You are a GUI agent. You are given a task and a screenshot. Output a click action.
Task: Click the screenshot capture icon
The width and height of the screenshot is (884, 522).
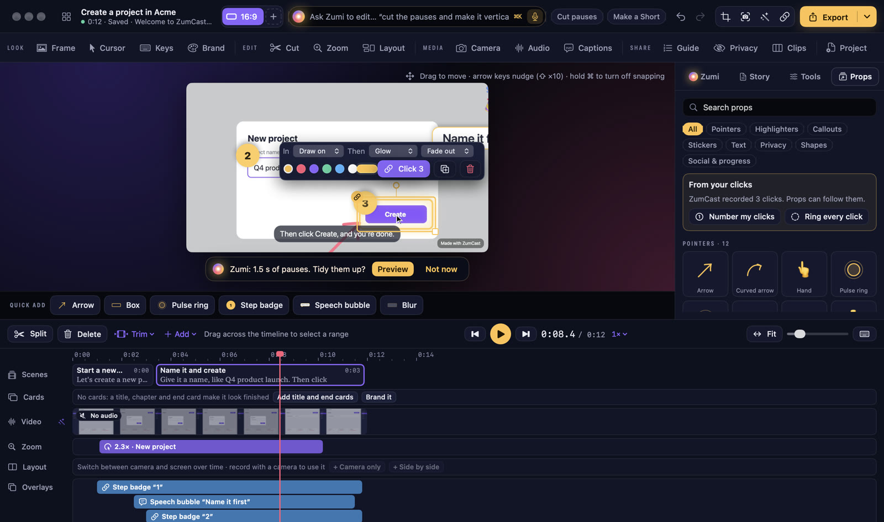pyautogui.click(x=745, y=17)
